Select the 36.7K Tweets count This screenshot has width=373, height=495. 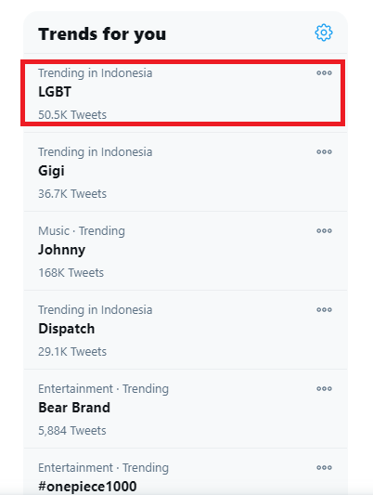(72, 193)
